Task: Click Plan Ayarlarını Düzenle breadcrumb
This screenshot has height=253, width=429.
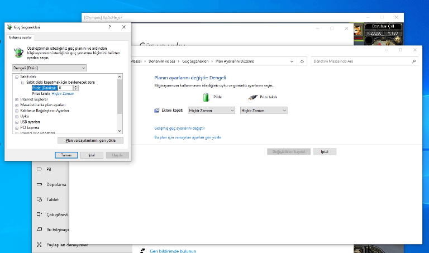Action: 235,61
